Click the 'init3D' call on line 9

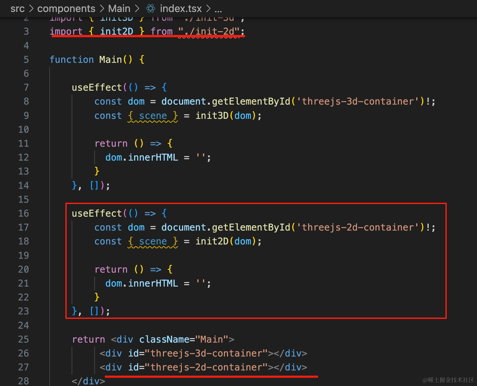tap(212, 116)
